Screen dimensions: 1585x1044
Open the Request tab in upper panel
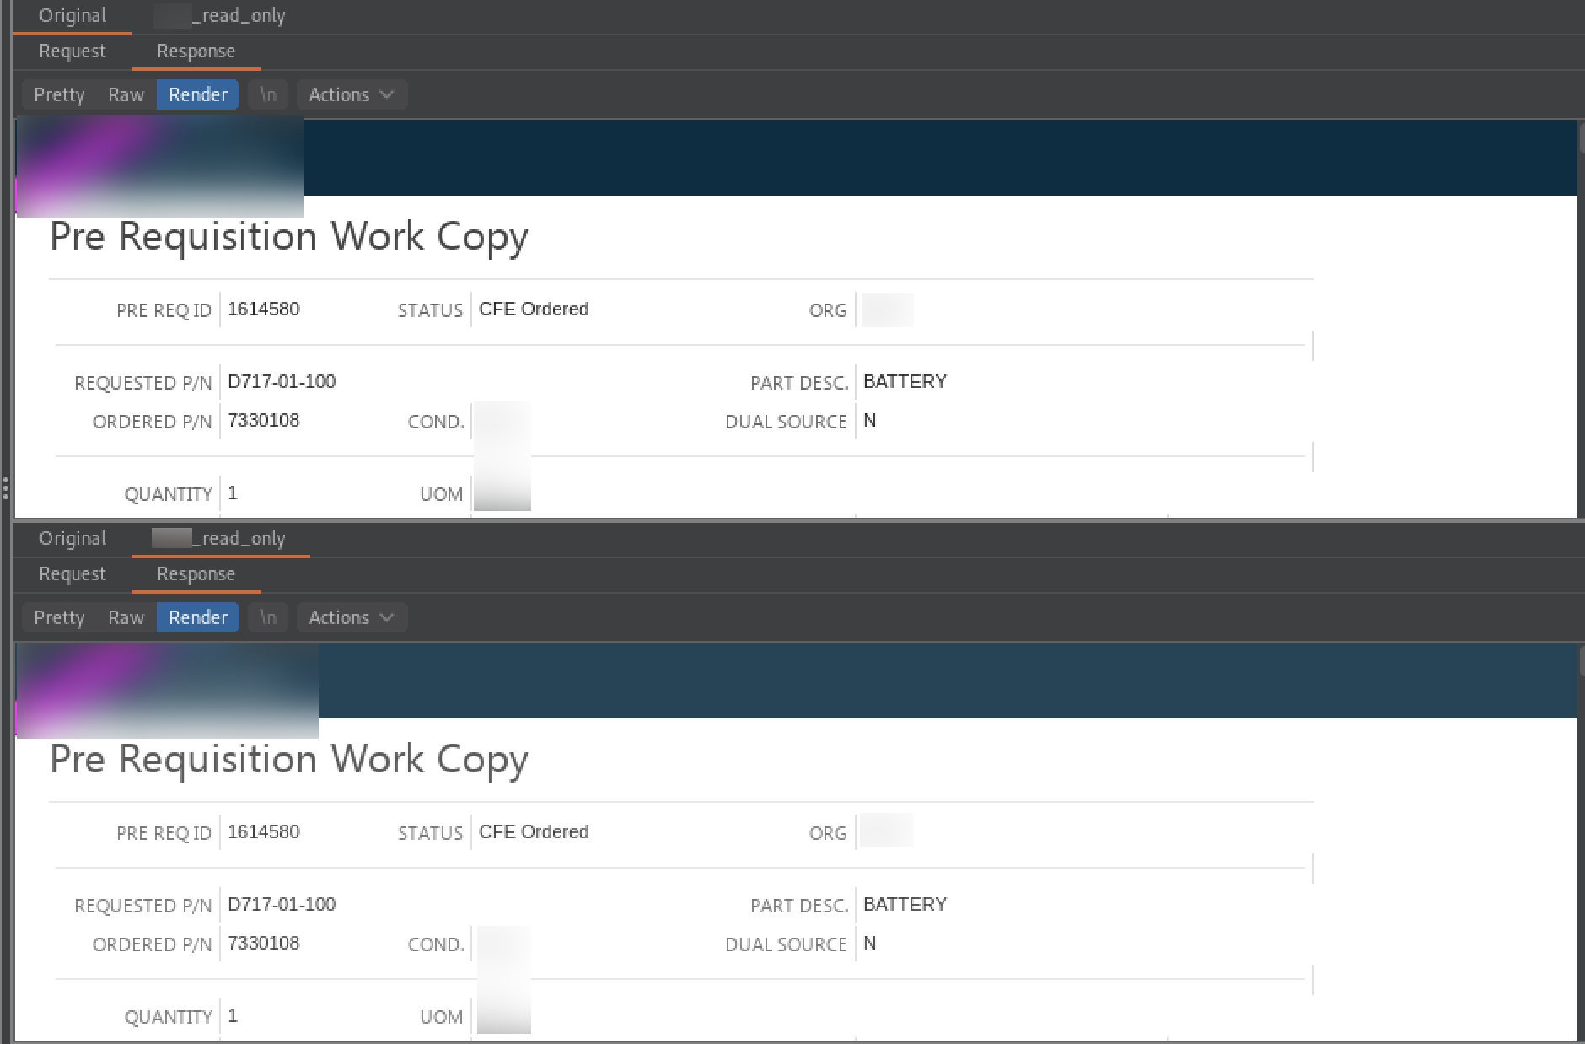(x=73, y=51)
